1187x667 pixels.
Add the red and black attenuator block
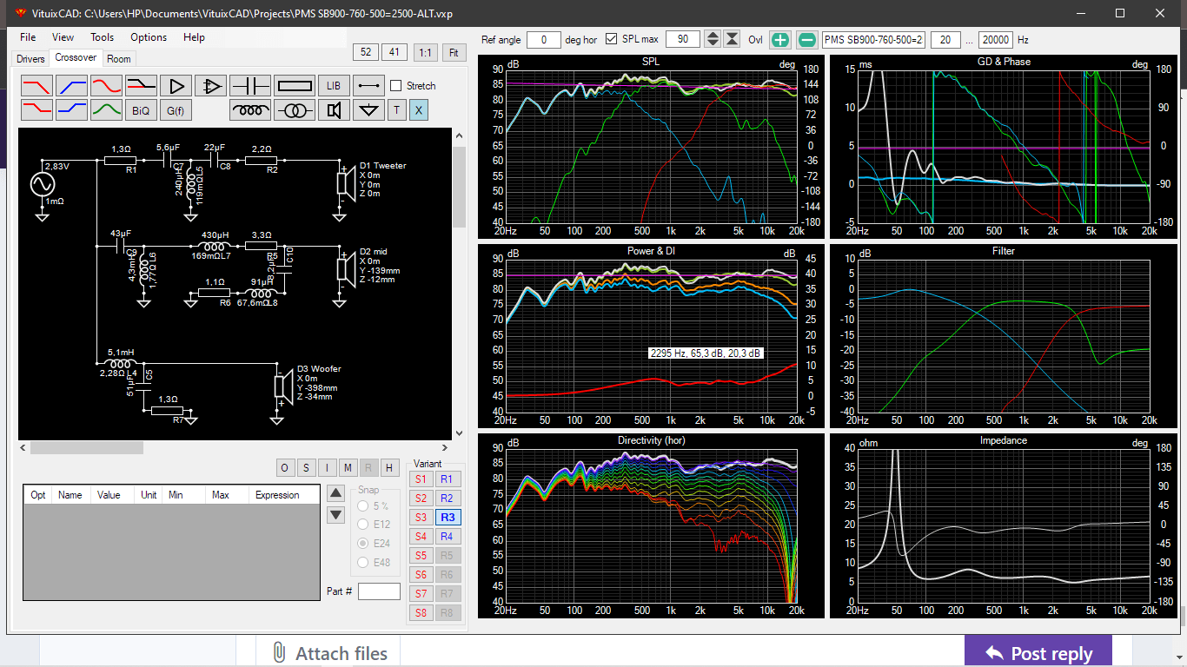[141, 86]
